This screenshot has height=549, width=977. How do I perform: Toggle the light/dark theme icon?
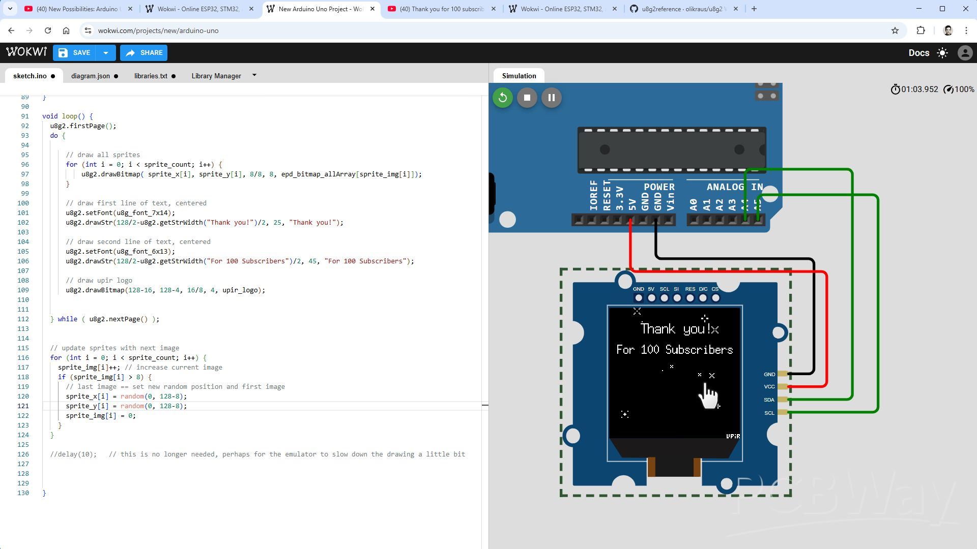[942, 53]
